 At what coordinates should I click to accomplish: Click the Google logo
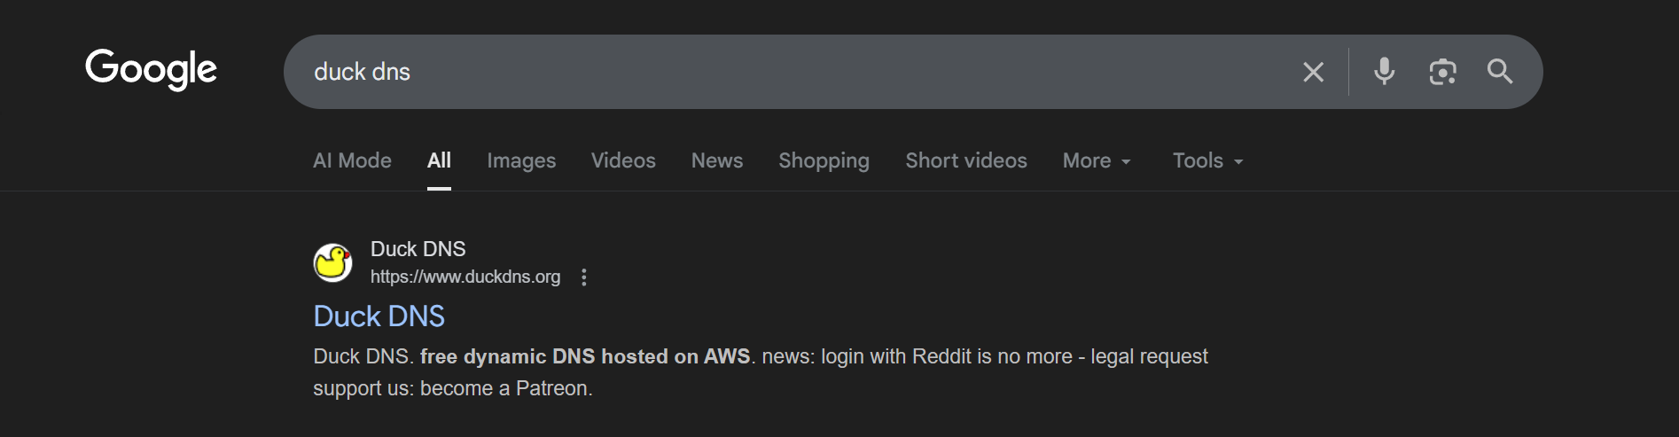151,69
